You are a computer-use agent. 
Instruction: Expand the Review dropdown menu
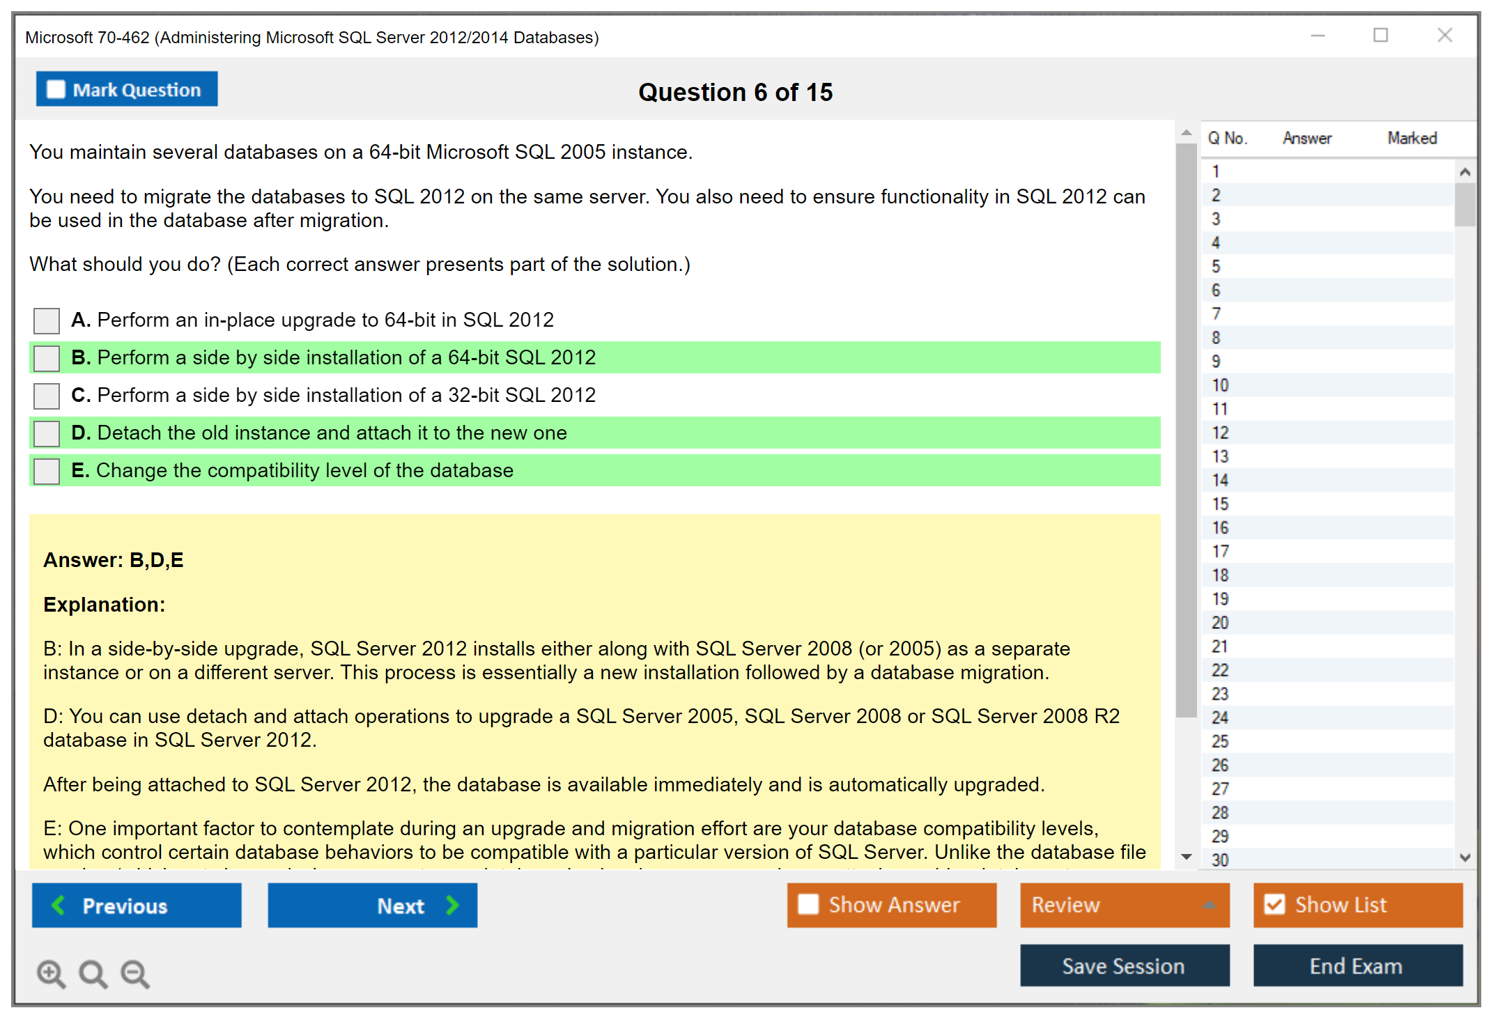pyautogui.click(x=1209, y=904)
